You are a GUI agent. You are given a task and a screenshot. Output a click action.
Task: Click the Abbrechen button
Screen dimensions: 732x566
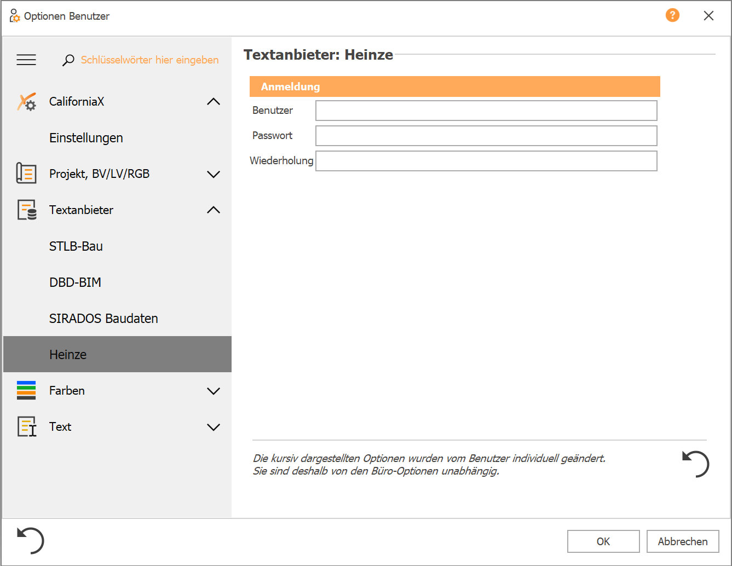click(x=683, y=541)
